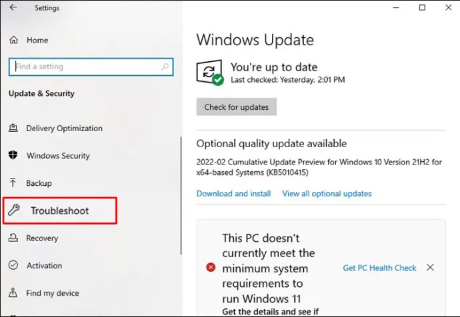Click the Get PC Health Check link

379,268
